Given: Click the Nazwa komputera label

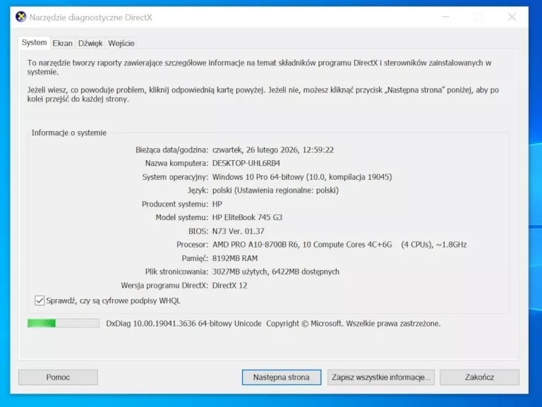Looking at the screenshot, I should pyautogui.click(x=176, y=163).
